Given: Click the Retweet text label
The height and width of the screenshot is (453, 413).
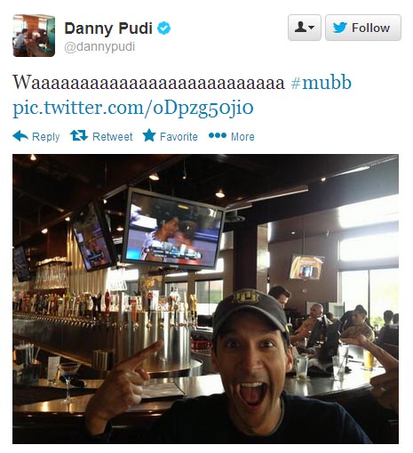Looking at the screenshot, I should pyautogui.click(x=113, y=136).
